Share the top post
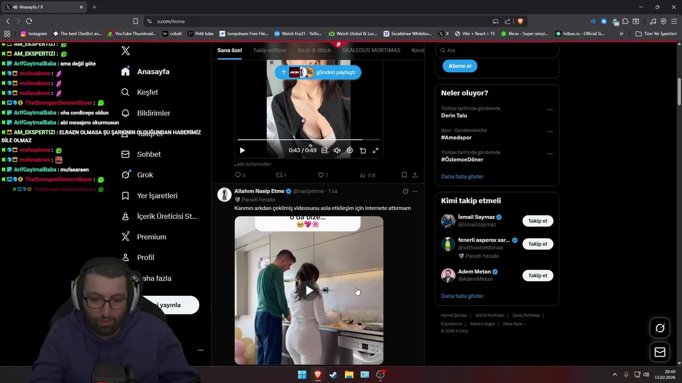The width and height of the screenshot is (682, 383). tap(415, 175)
